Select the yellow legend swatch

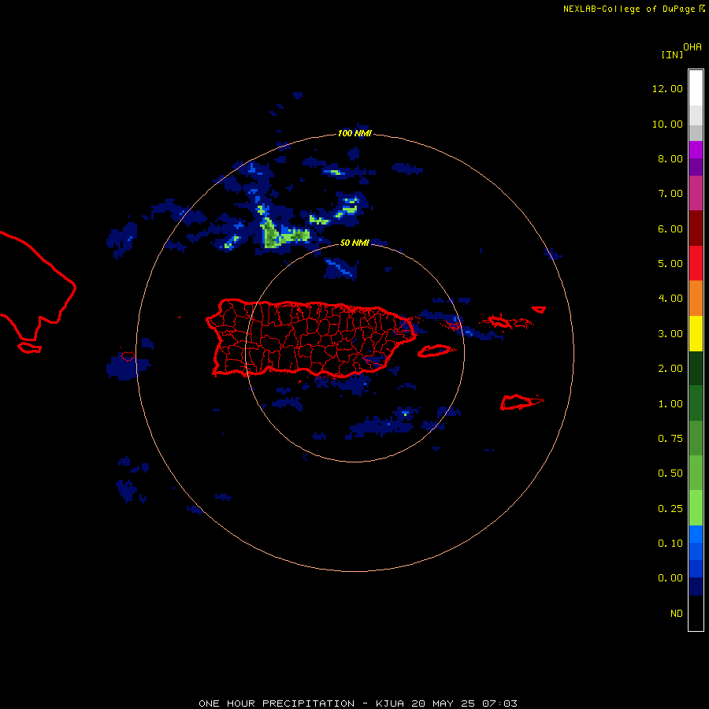click(x=696, y=334)
